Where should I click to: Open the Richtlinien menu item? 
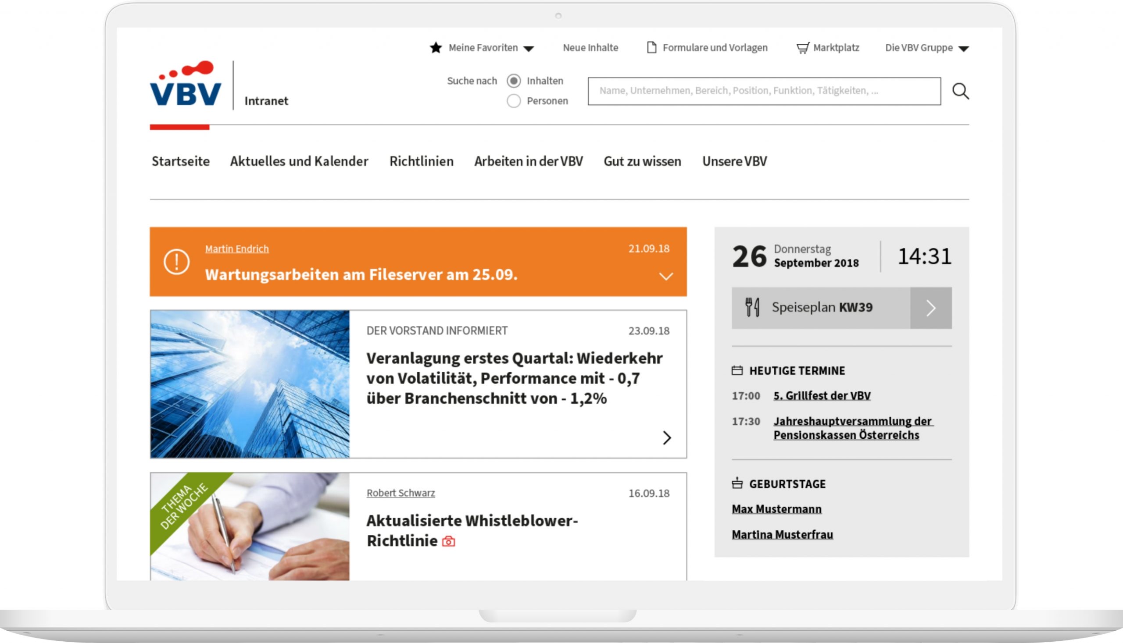pos(422,161)
